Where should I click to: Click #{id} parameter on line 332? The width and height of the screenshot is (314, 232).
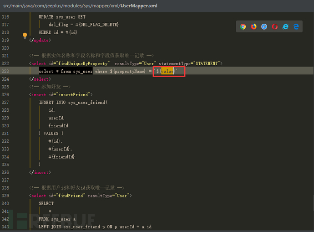tap(55, 141)
